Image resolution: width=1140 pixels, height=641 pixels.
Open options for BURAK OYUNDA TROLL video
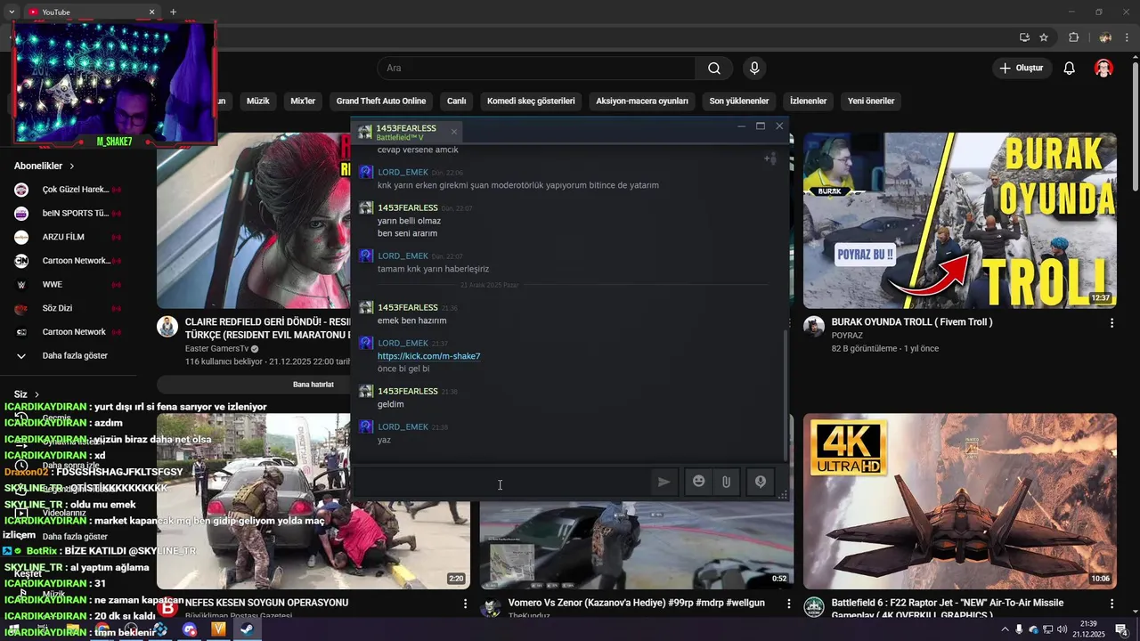[1111, 323]
